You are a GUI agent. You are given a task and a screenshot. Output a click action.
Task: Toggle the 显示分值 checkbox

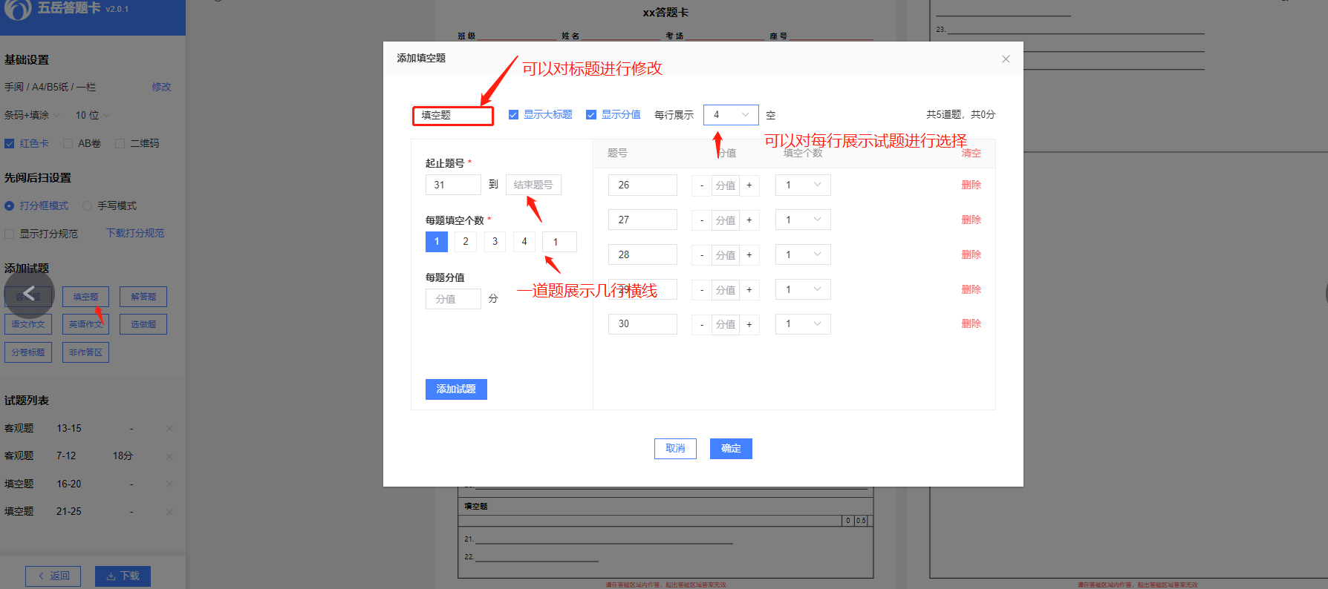591,115
